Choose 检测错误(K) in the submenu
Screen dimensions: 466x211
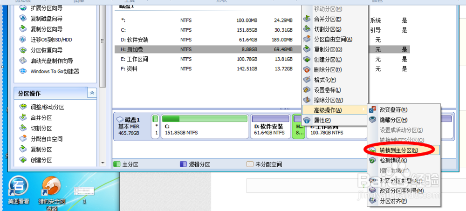404,161
